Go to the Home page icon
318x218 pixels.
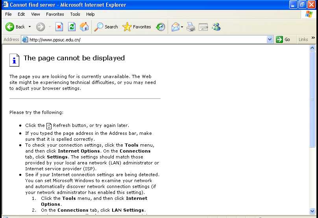point(84,27)
